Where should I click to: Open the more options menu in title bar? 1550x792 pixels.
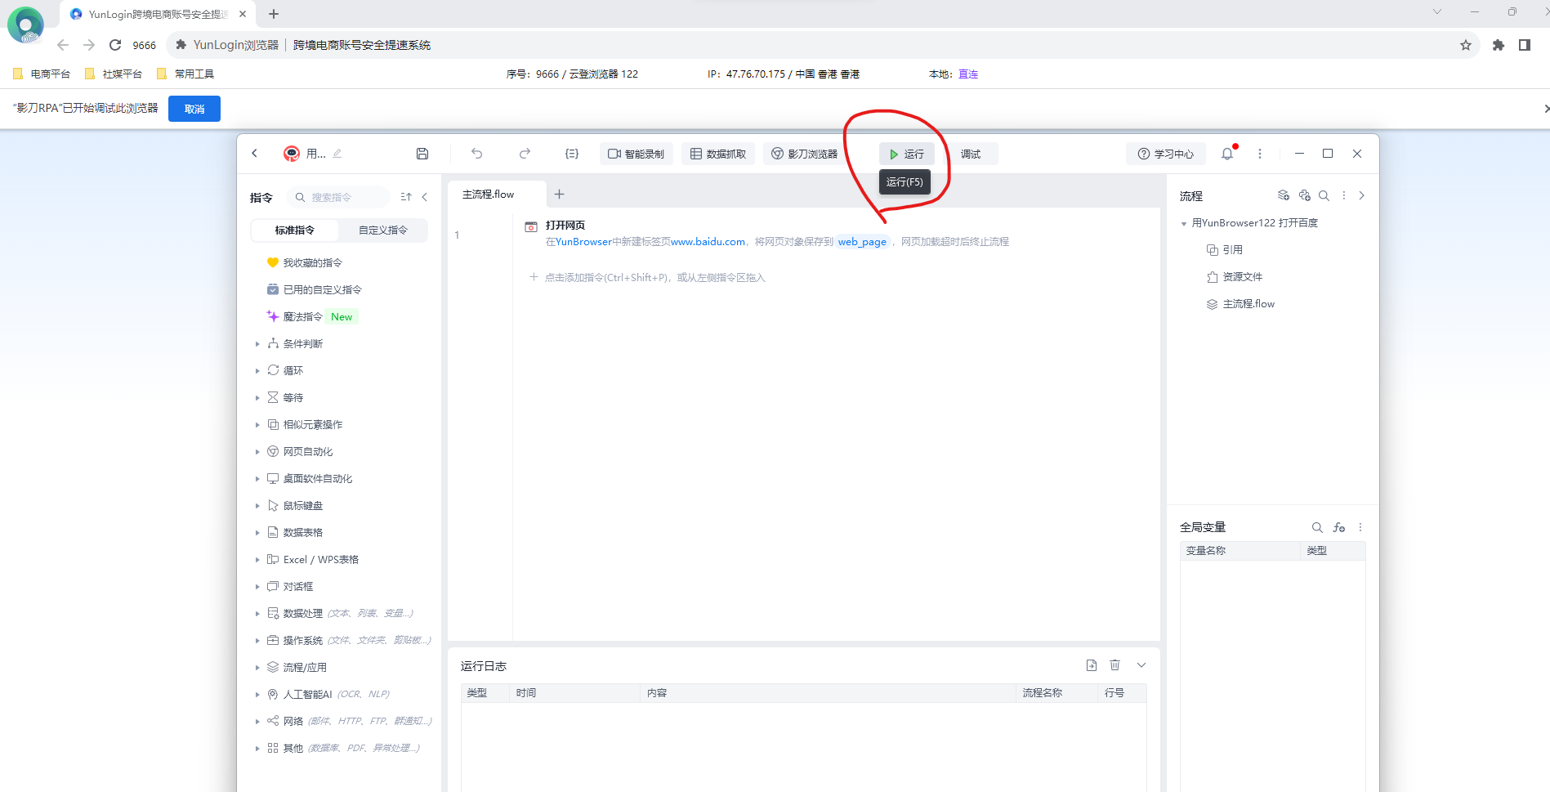pos(1260,154)
